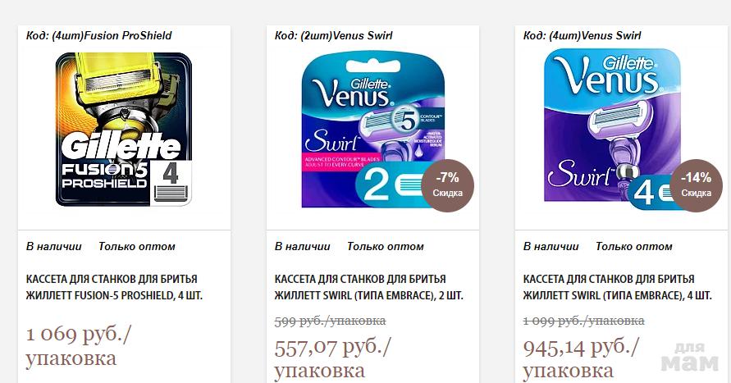Open Swirl (типа Embrace) 2 шт. title
This screenshot has width=731, height=383.
tap(368, 287)
